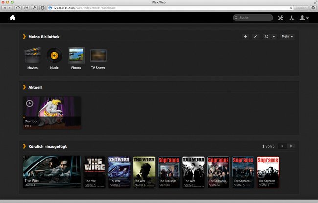Screen dimensions: 318x203
Task: Click the browser back arrow button
Action: tap(5, 8)
